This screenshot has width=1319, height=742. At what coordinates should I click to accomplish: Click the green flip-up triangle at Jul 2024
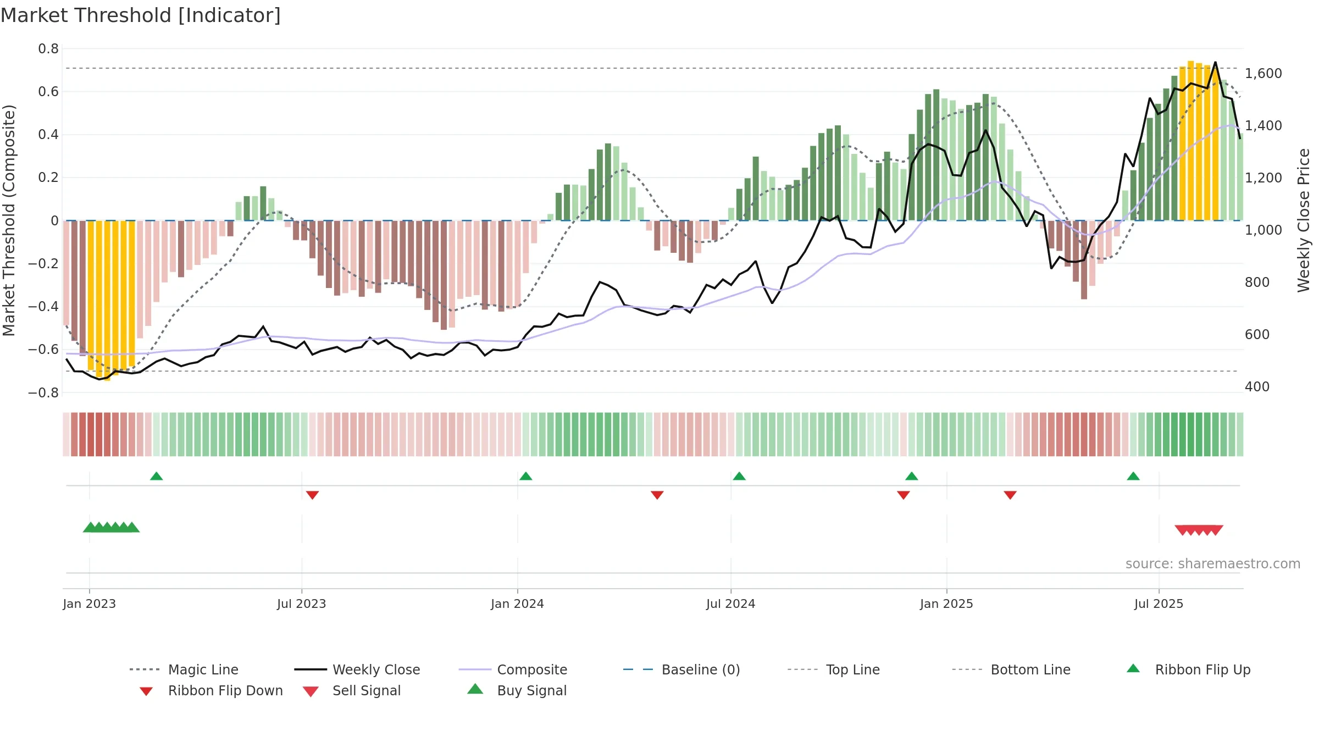739,476
